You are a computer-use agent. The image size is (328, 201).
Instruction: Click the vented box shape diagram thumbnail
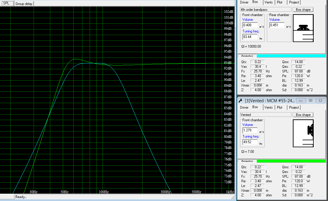303,133
